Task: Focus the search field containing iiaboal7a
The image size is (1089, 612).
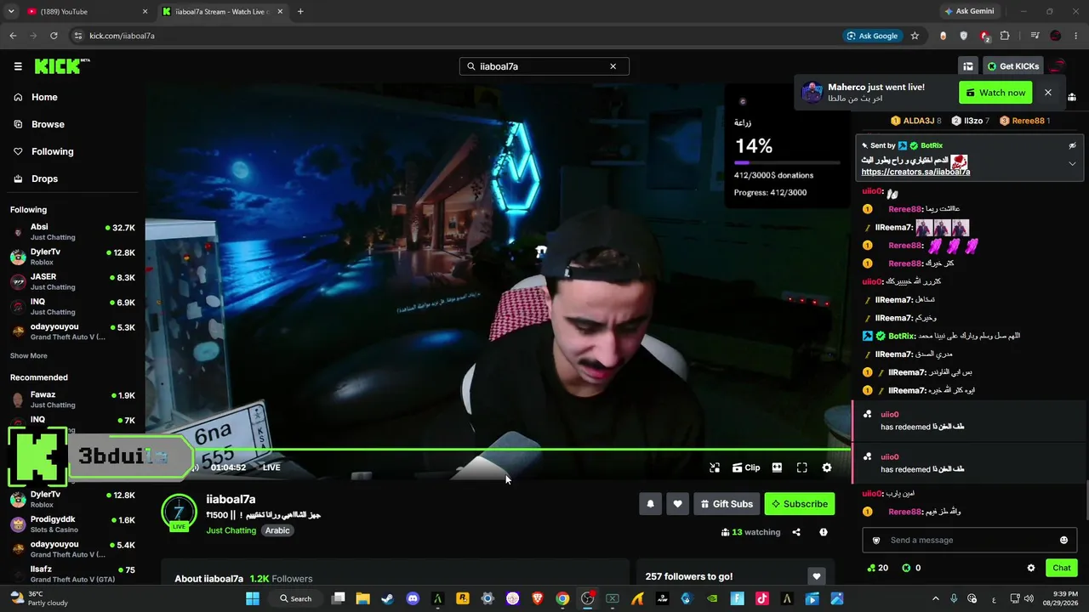Action: click(x=544, y=66)
